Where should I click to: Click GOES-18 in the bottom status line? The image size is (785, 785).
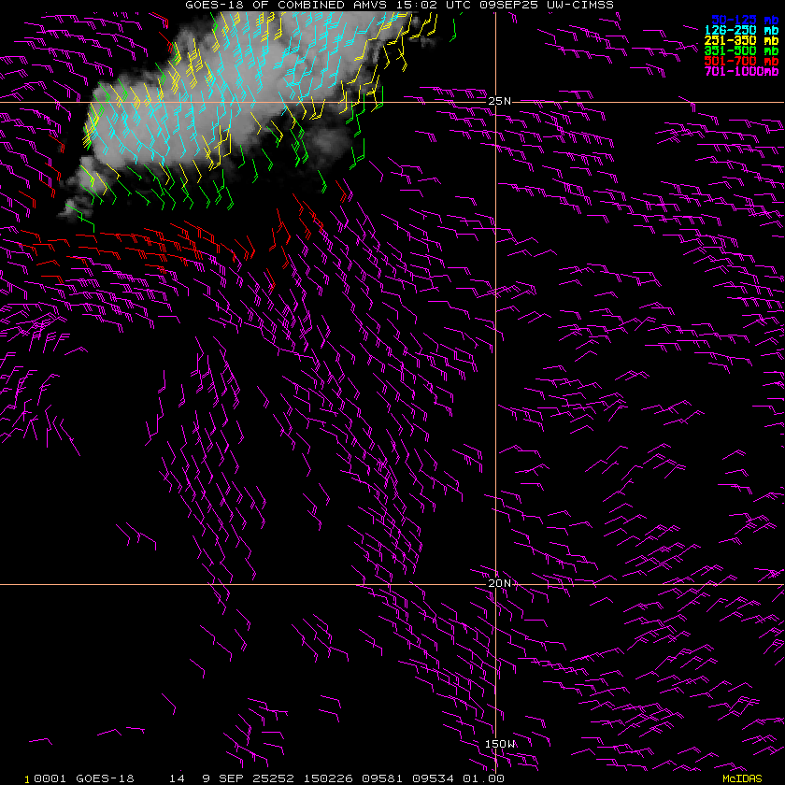pos(107,778)
